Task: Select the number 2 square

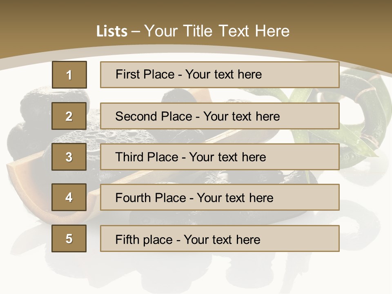Action: (x=69, y=116)
